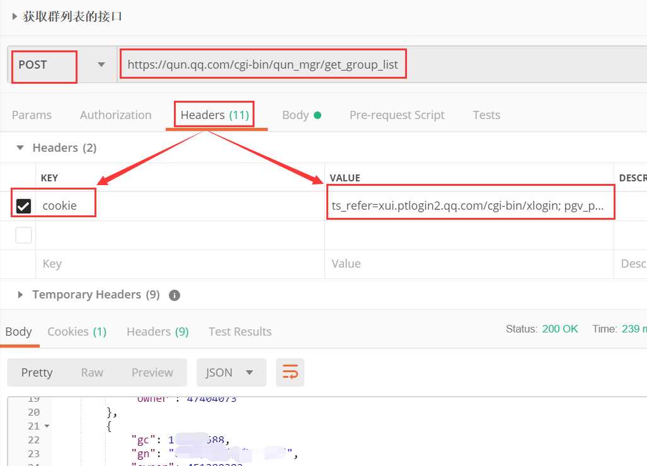This screenshot has width=647, height=466.
Task: Switch to the Preview response view
Action: click(152, 372)
